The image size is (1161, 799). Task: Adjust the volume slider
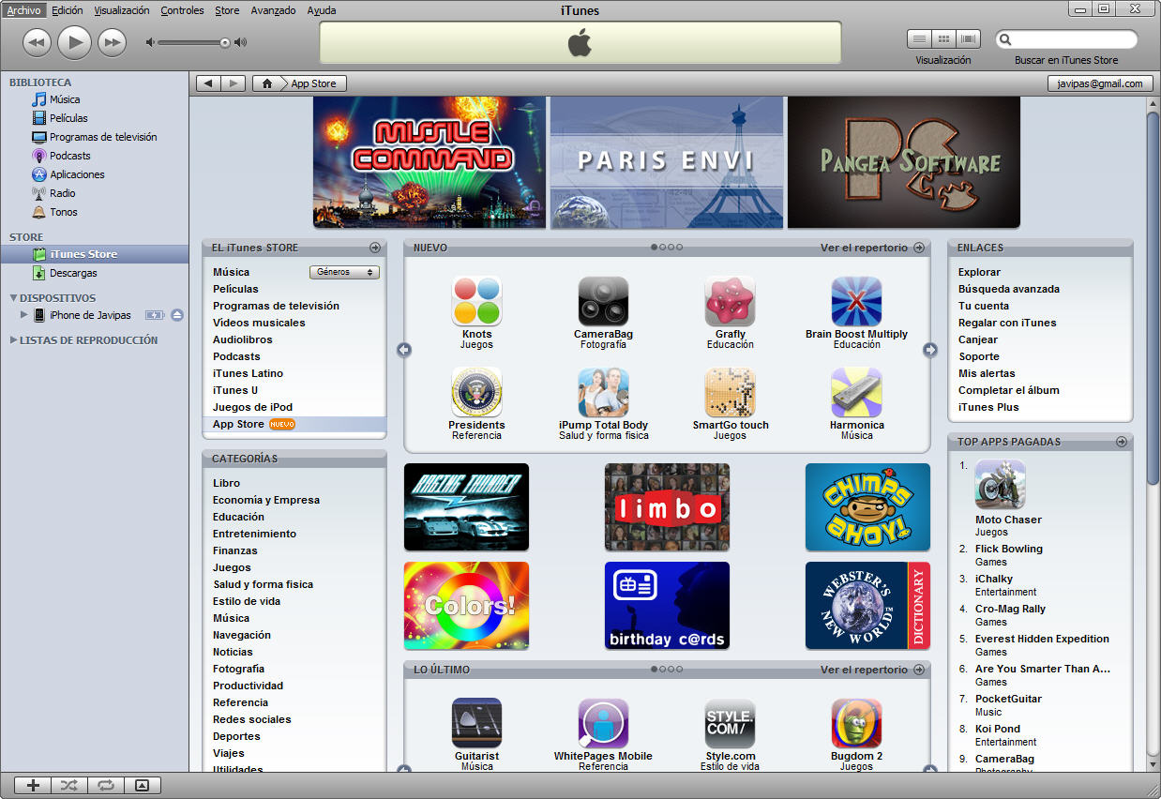tap(196, 42)
